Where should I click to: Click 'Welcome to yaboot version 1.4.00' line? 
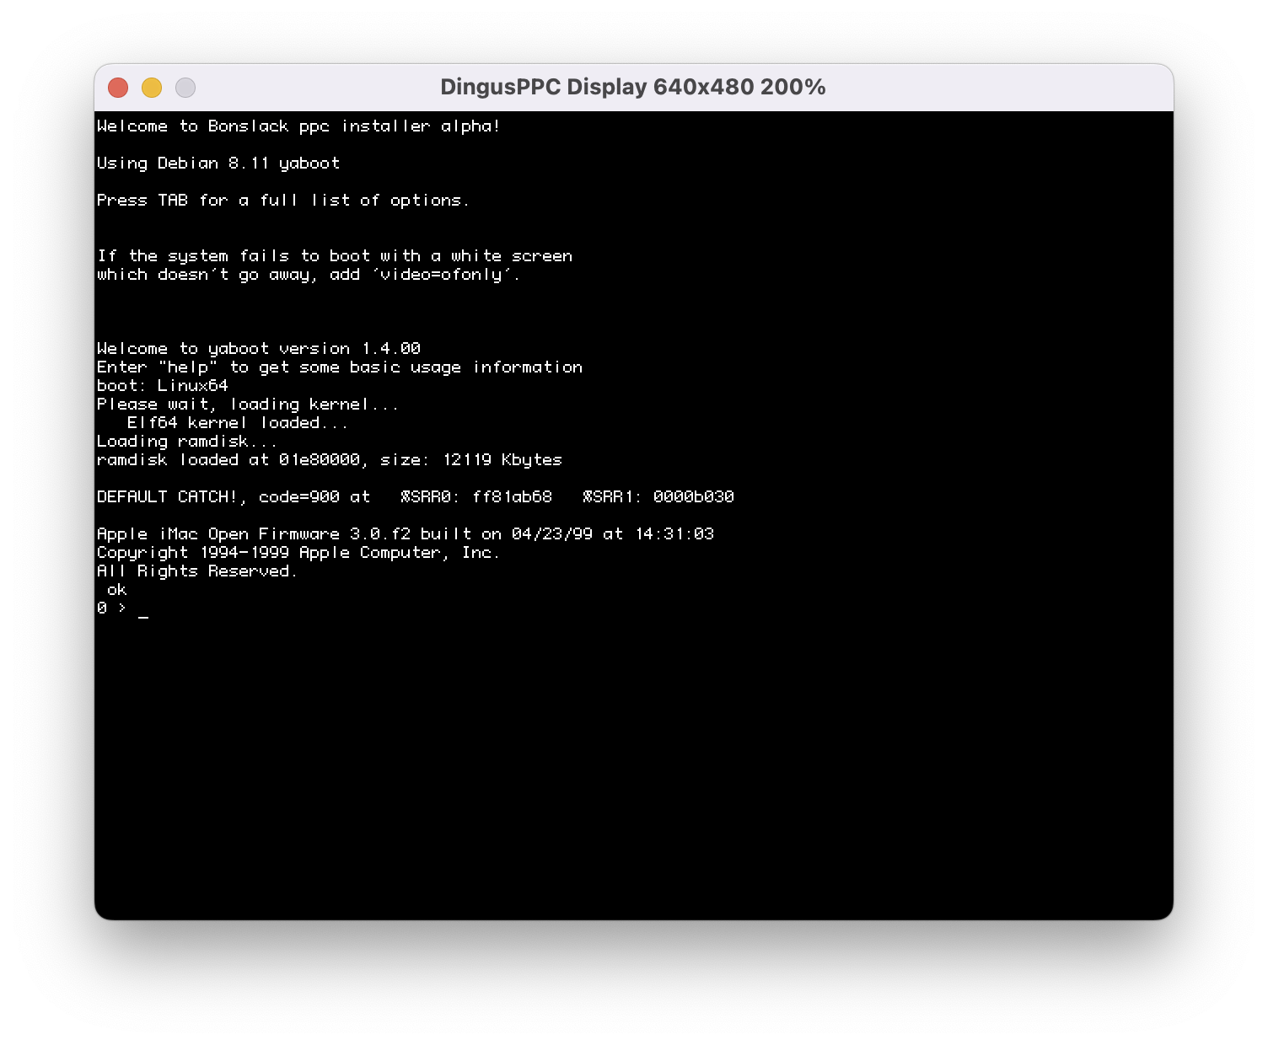(x=259, y=349)
